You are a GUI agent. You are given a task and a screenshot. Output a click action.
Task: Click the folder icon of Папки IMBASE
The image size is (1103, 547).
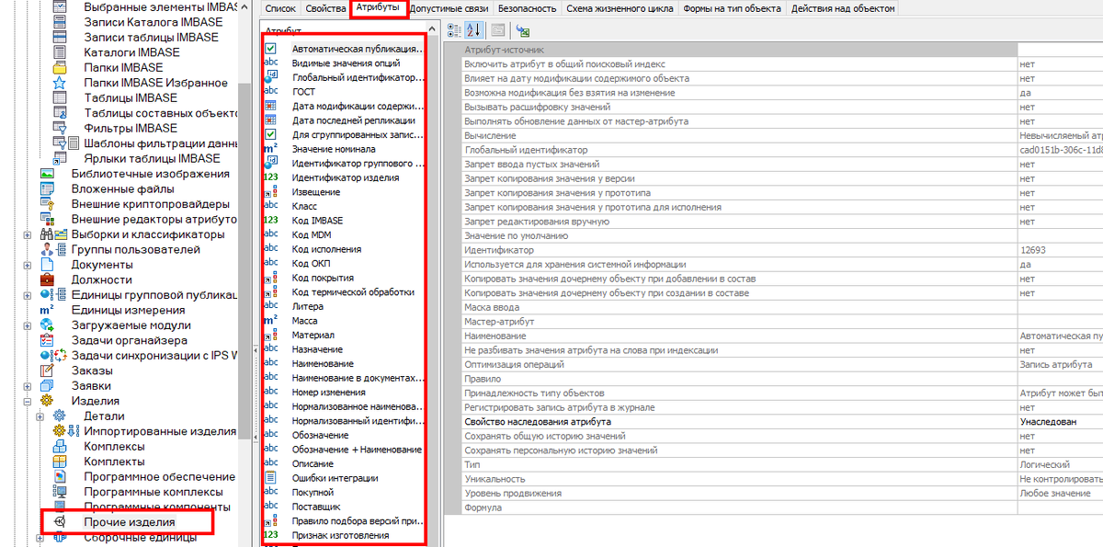[x=60, y=67]
